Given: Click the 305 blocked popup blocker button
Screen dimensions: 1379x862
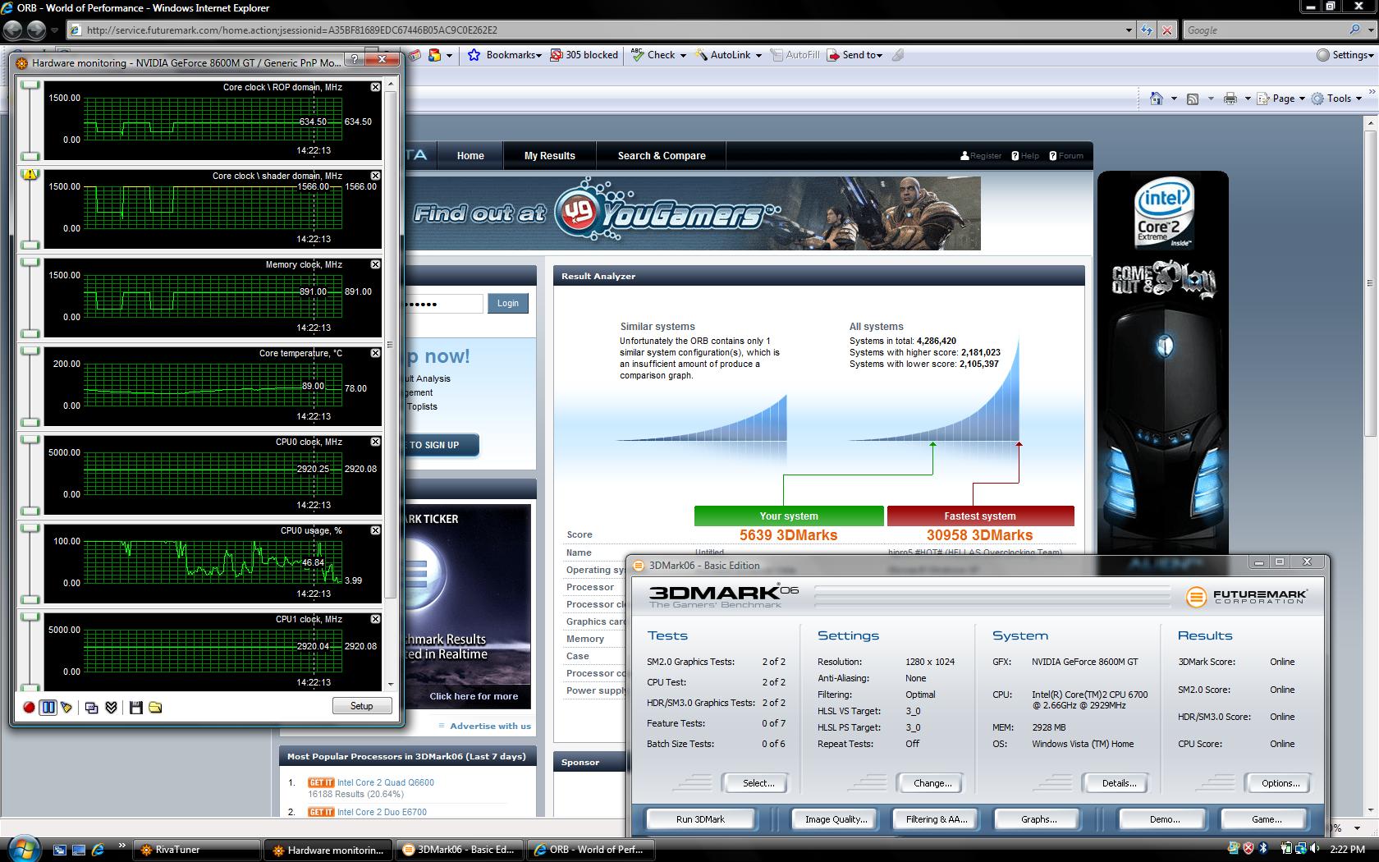Looking at the screenshot, I should point(584,55).
